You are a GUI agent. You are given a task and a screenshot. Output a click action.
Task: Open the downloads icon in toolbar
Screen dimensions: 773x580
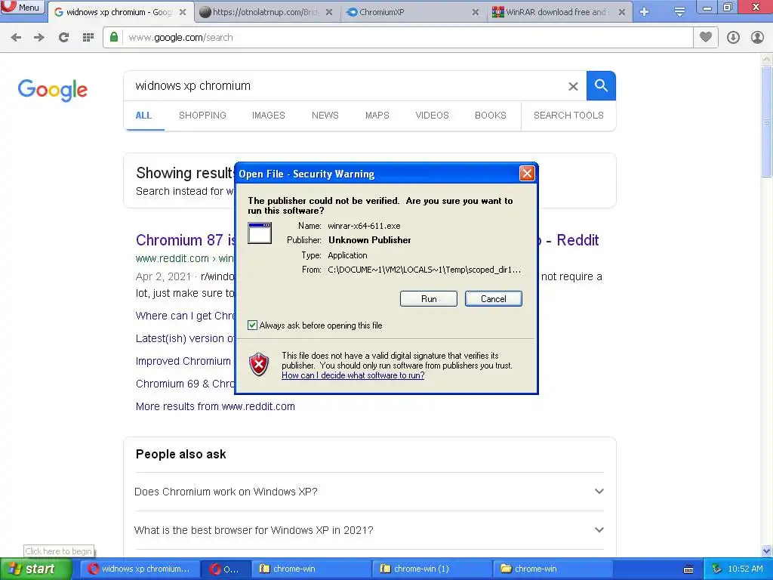tap(733, 38)
